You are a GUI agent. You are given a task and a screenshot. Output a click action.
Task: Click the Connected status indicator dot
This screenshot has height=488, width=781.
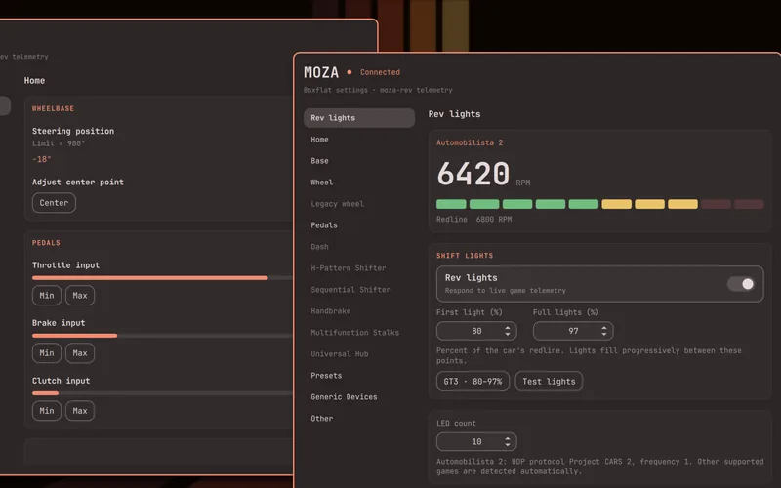[x=349, y=72]
